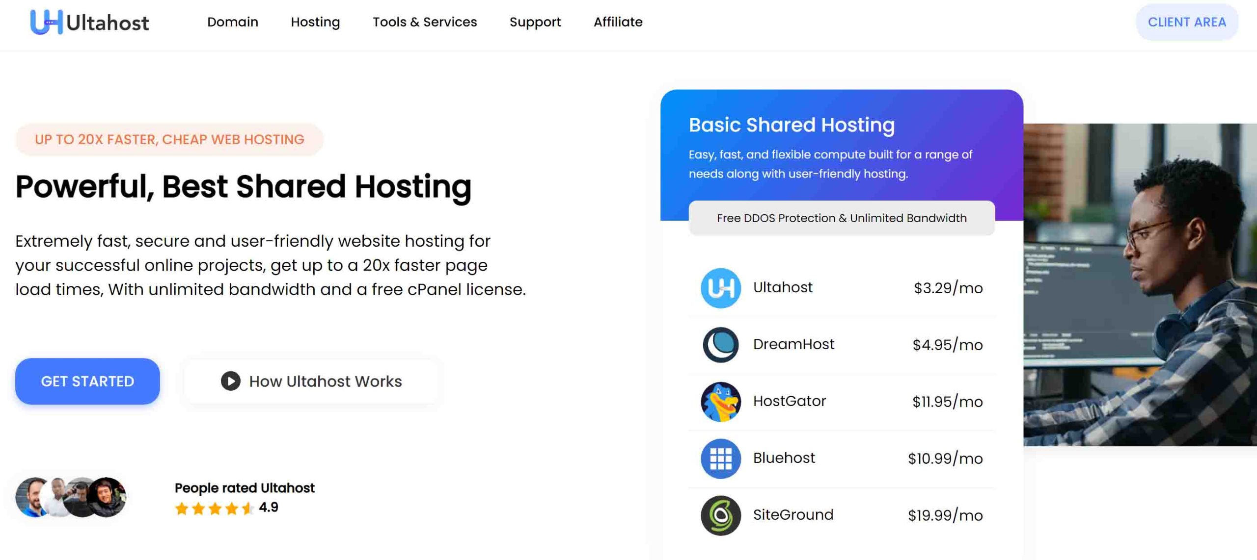Click the HostGator alligator logo icon

point(720,402)
